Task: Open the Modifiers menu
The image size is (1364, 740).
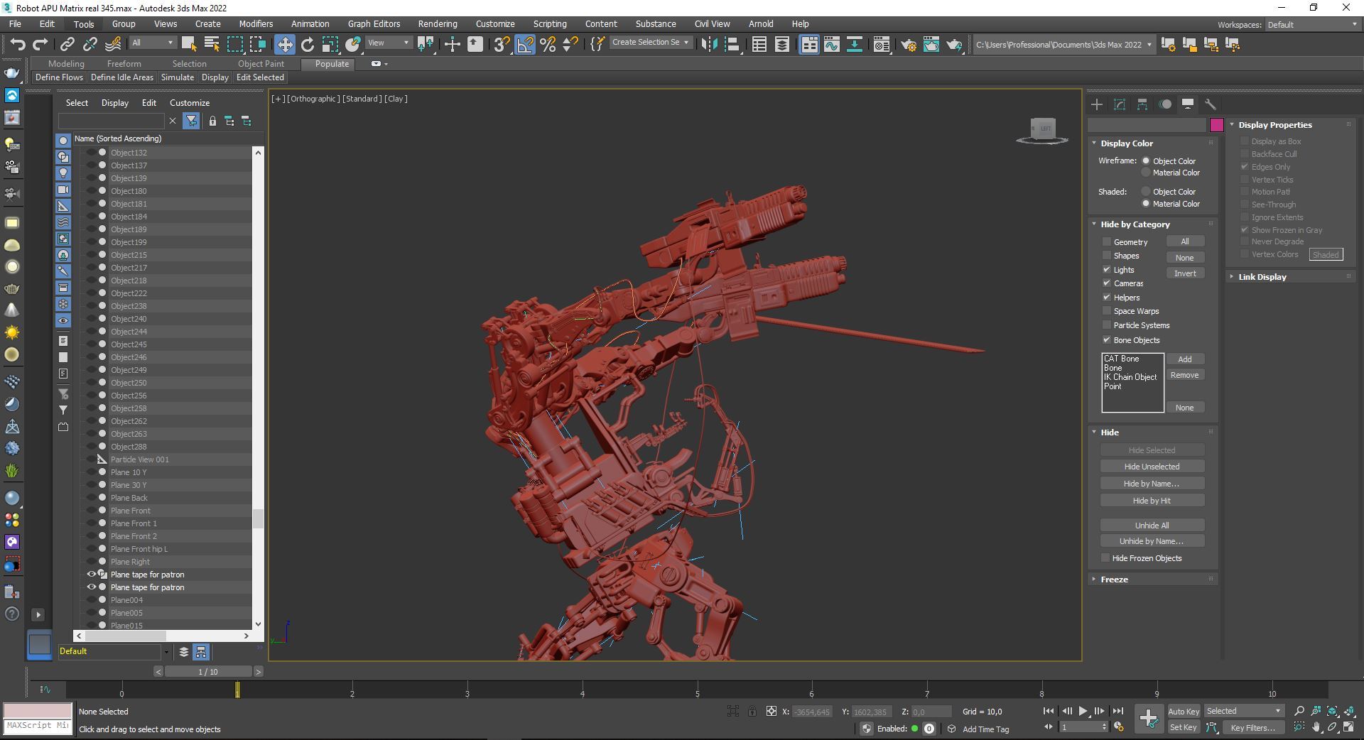Action: tap(256, 24)
